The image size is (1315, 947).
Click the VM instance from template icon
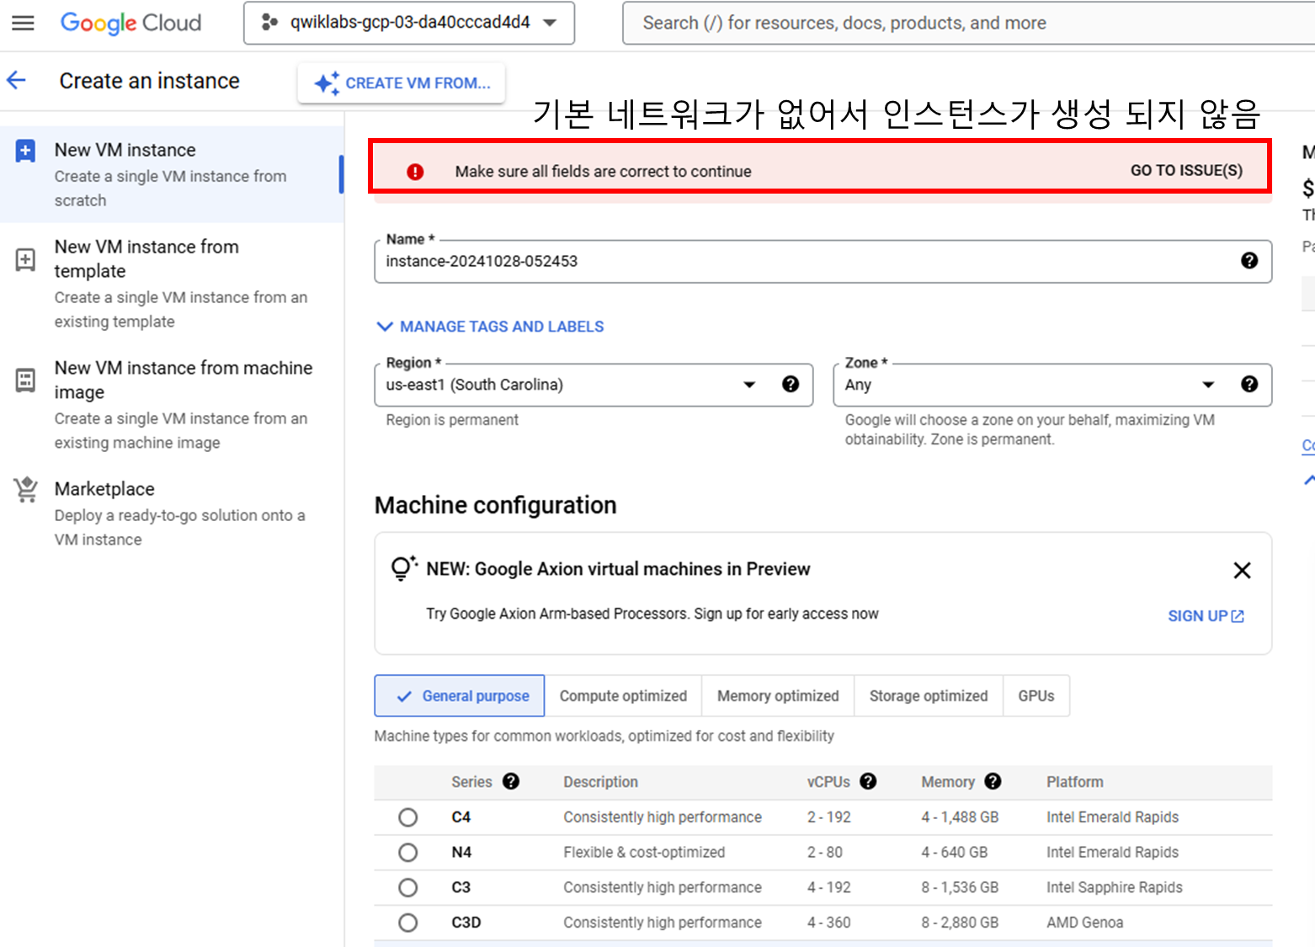click(25, 259)
